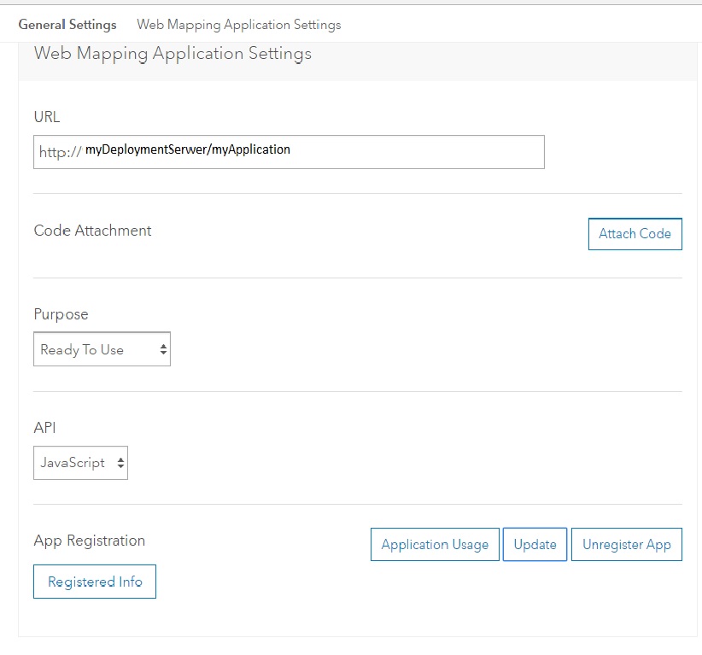Click the Code Attachment label
Image resolution: width=702 pixels, height=655 pixels.
(x=93, y=231)
